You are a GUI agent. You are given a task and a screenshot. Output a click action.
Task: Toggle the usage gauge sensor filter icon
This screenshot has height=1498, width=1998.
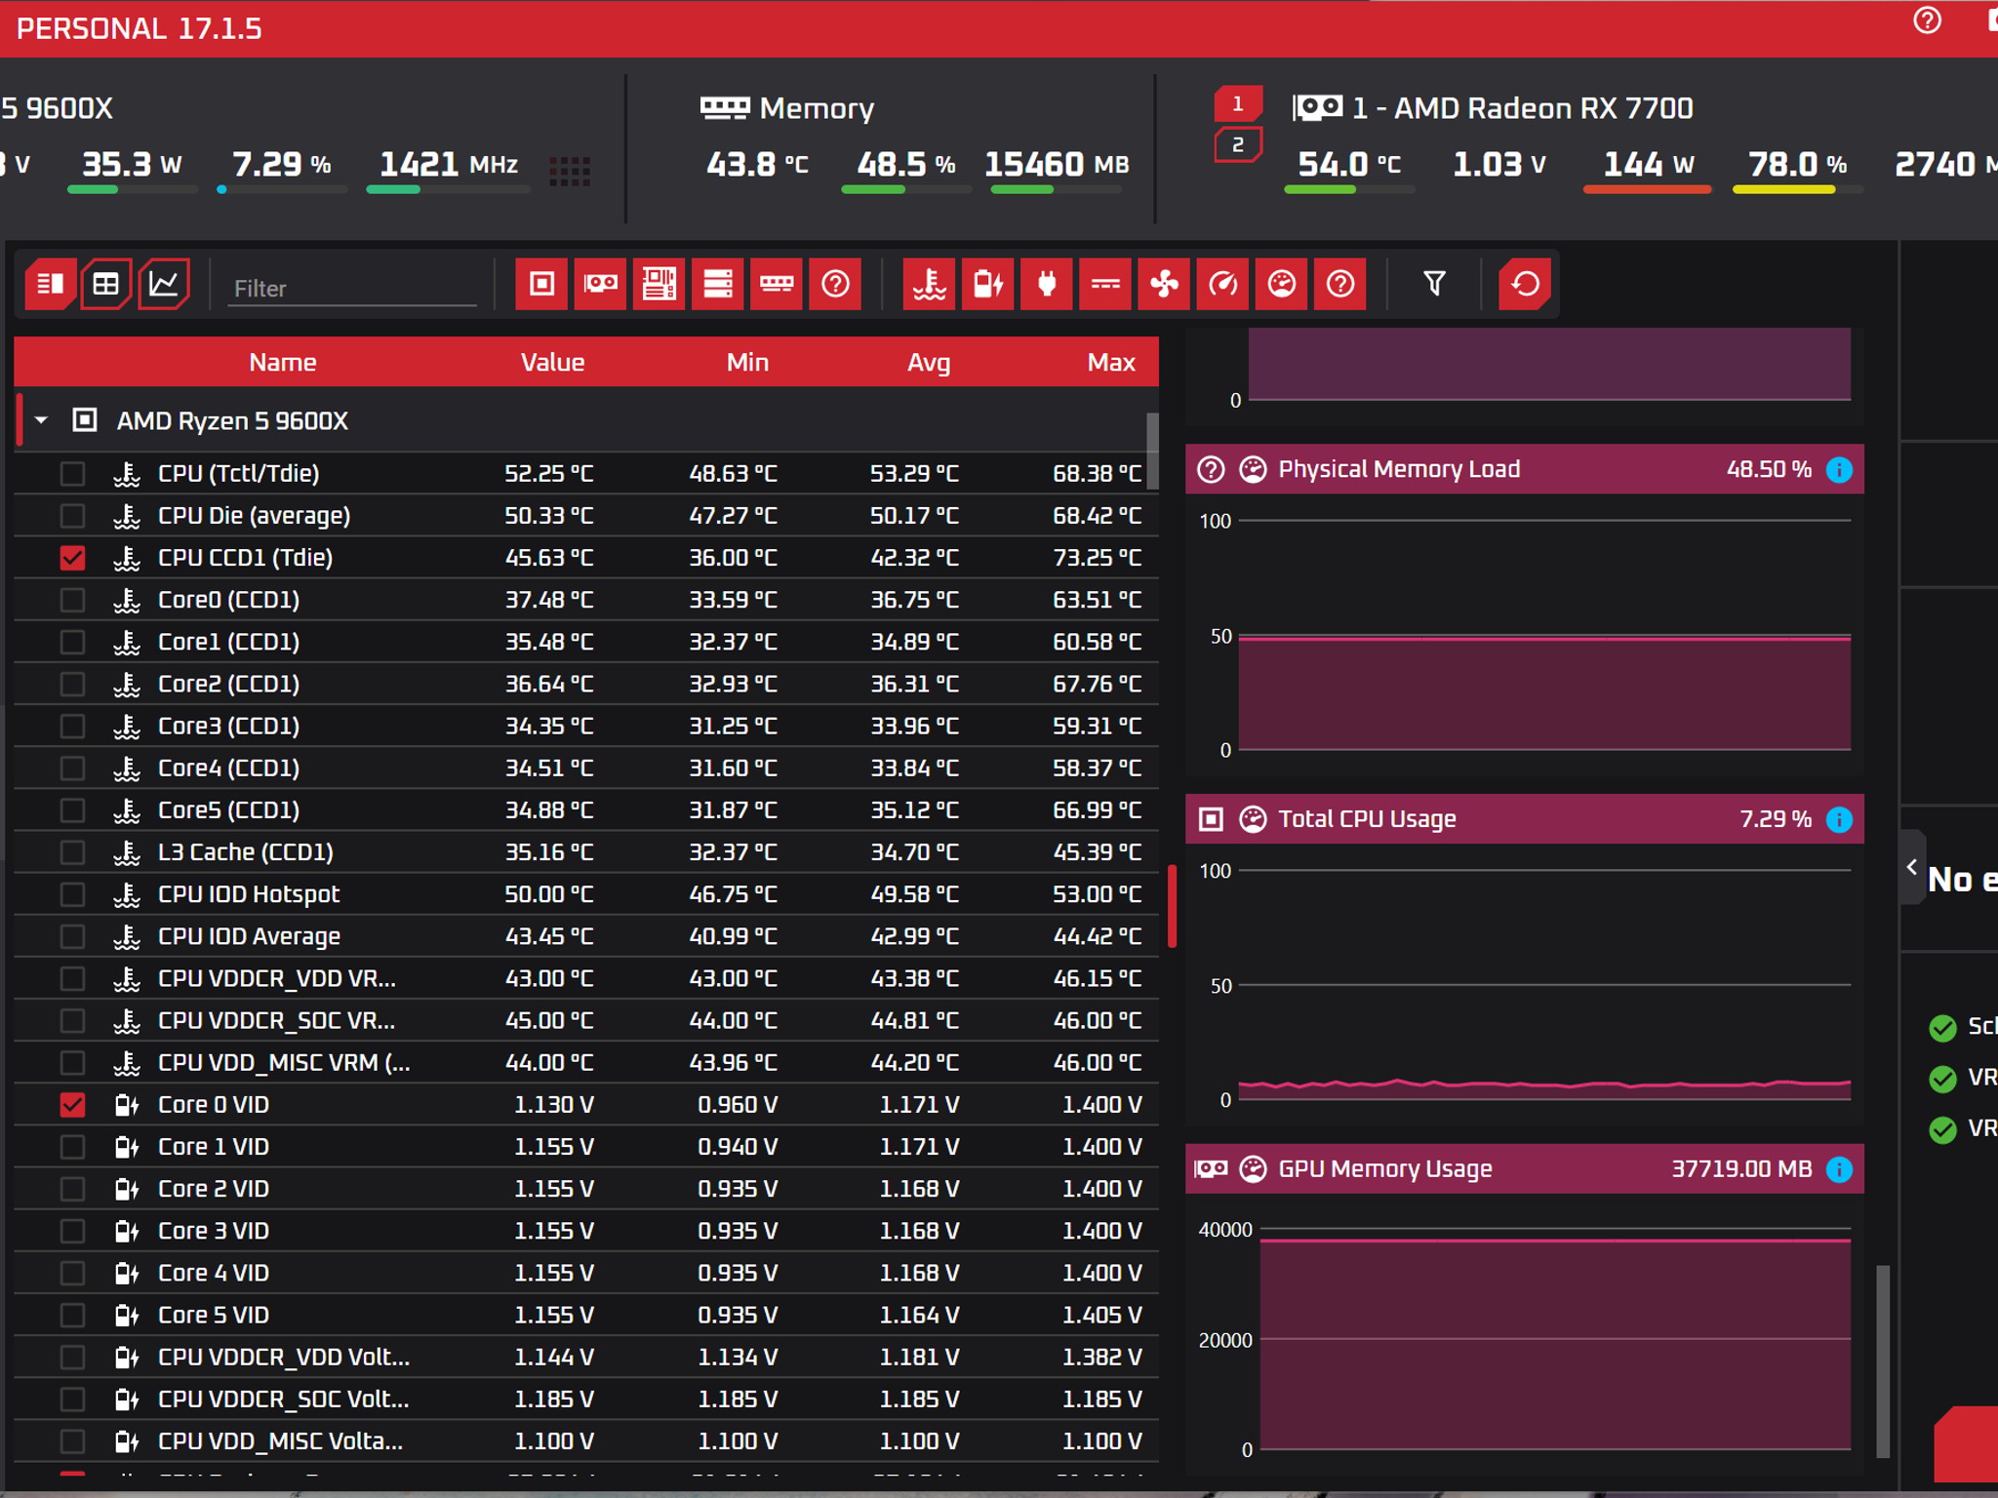(x=1282, y=284)
